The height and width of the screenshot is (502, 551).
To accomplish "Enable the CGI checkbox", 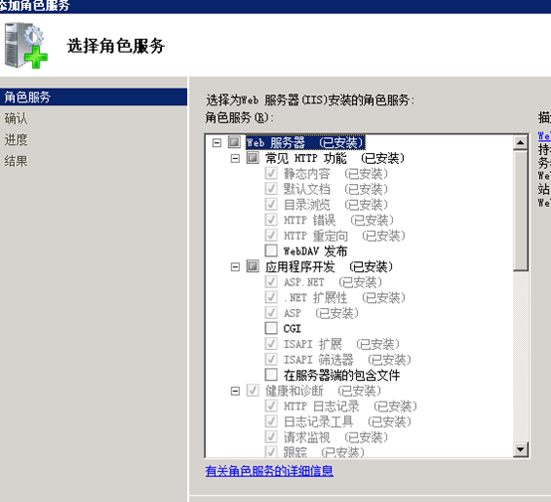I will [x=271, y=328].
